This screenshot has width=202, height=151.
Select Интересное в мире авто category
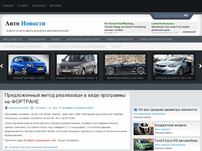(x=83, y=39)
